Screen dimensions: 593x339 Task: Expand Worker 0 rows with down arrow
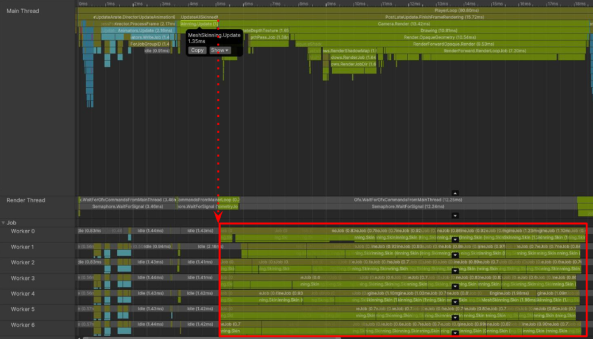pyautogui.click(x=455, y=239)
